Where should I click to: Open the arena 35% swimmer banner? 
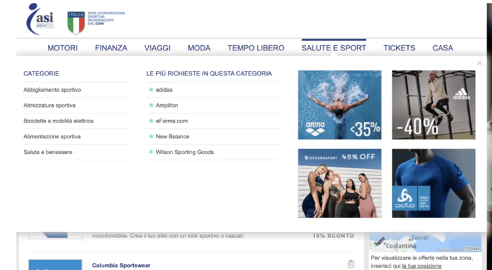(x=340, y=105)
